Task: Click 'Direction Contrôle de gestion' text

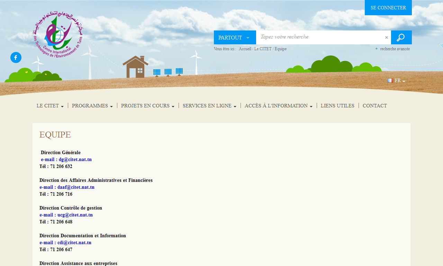Action: [x=71, y=208]
